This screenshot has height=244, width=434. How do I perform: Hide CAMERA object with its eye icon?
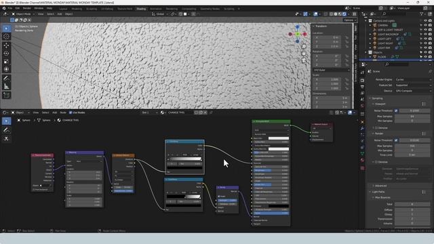coord(425,25)
